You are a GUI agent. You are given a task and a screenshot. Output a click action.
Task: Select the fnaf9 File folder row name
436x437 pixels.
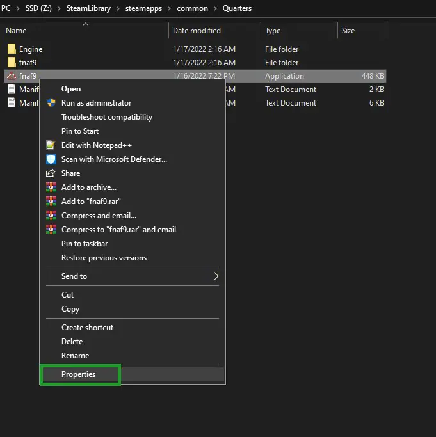(x=28, y=63)
